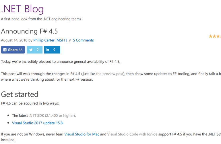The image size is (221, 144).
Task: Follow 'the preview post' link
Action: click(x=110, y=74)
